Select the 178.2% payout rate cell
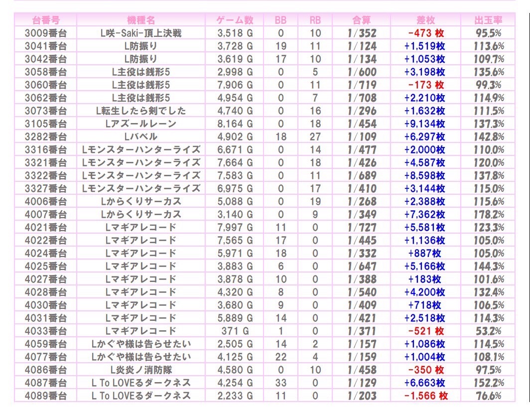Screen dimensions: 530x415 488,215
